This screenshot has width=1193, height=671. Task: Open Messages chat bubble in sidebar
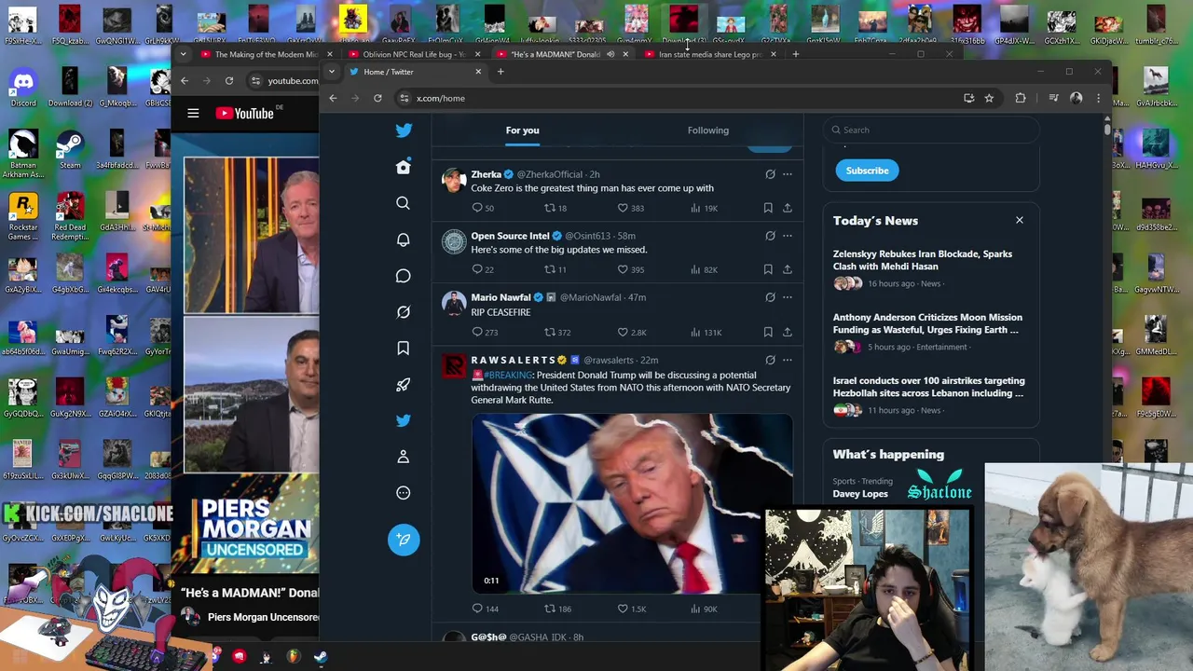[404, 276]
